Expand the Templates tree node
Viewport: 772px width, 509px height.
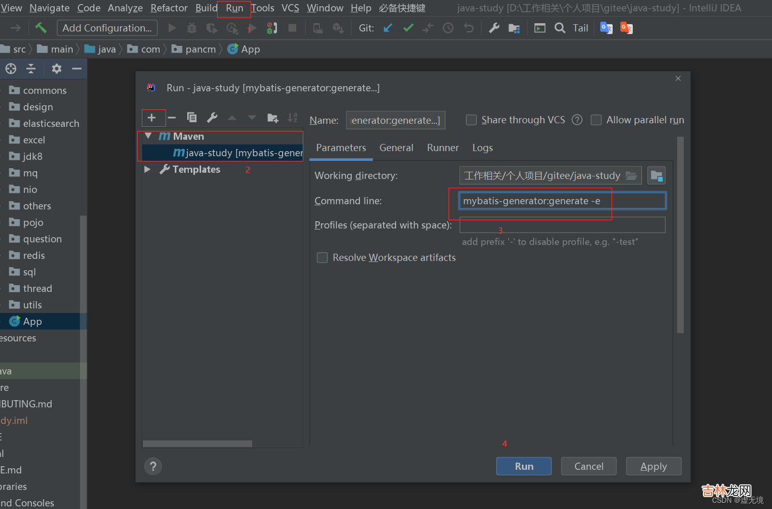tap(147, 169)
